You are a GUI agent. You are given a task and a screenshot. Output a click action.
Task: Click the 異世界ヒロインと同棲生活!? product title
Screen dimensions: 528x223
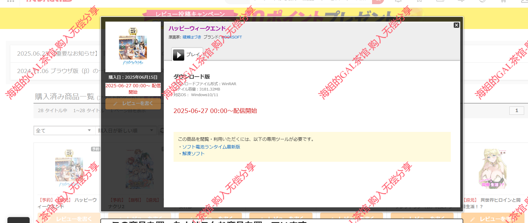click(492, 203)
